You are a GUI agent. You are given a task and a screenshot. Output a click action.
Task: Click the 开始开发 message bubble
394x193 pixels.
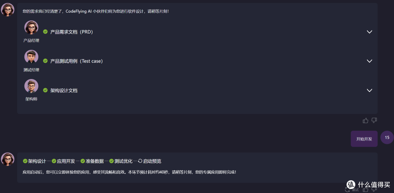coord(364,139)
